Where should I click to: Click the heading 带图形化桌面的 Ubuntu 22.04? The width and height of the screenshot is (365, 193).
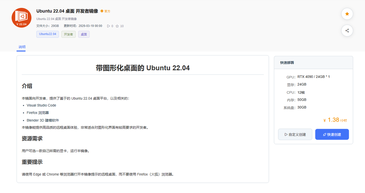tap(143, 68)
